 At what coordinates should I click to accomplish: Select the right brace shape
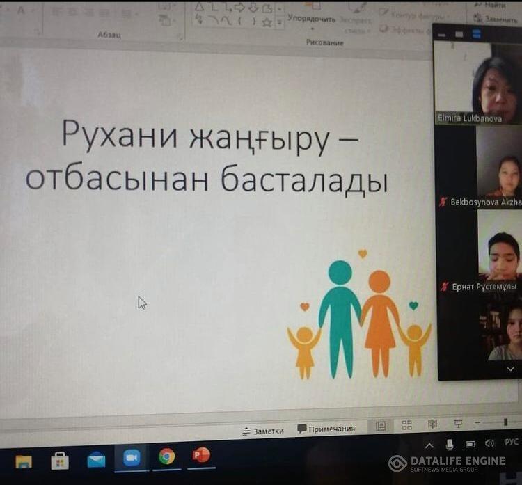point(254,22)
